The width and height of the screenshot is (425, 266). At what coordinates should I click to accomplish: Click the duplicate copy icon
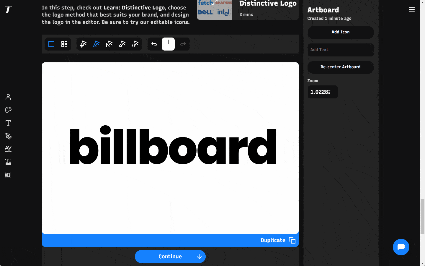point(292,240)
